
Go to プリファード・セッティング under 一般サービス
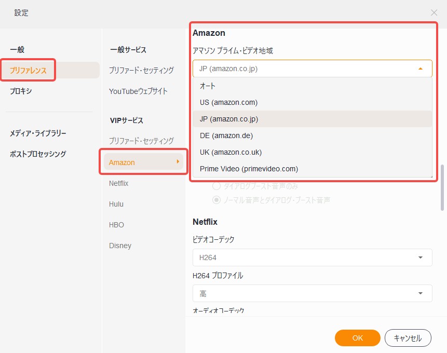pyautogui.click(x=141, y=70)
